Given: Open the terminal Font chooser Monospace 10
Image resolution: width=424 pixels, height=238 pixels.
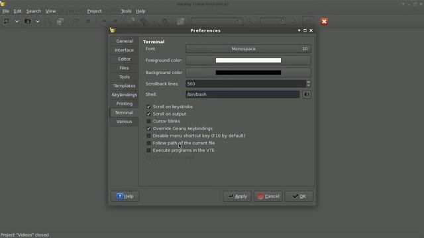Looking at the screenshot, I should pos(248,49).
